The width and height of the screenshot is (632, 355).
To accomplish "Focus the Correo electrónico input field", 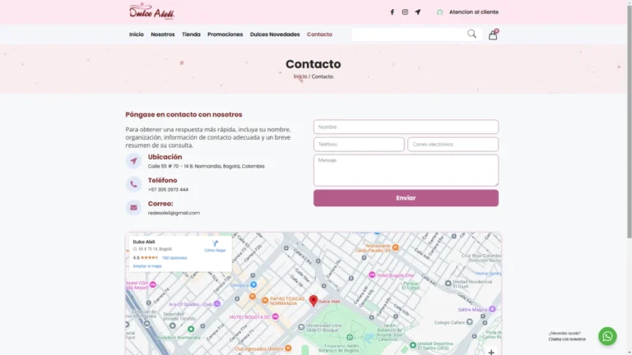I will point(453,144).
